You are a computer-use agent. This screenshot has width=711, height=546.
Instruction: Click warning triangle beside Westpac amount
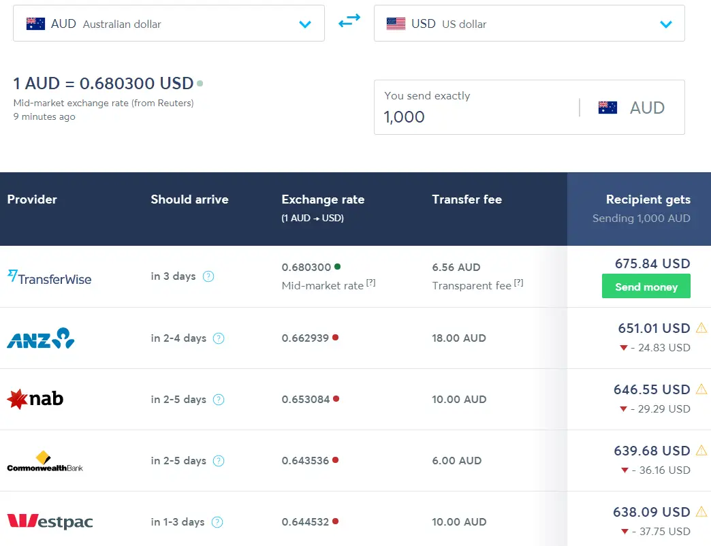(702, 512)
